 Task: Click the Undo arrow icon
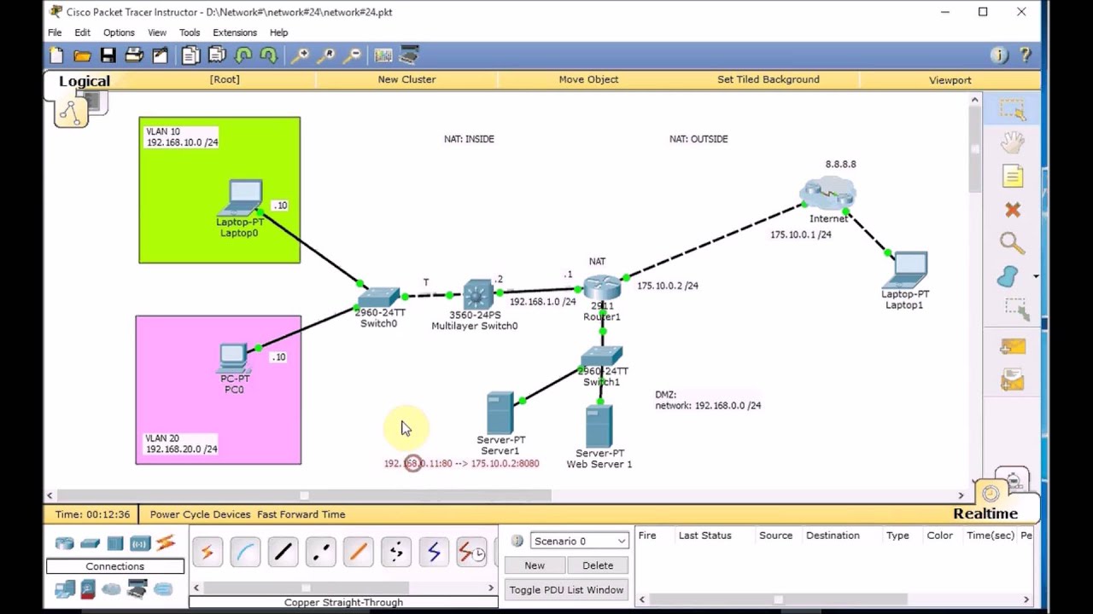pyautogui.click(x=243, y=55)
